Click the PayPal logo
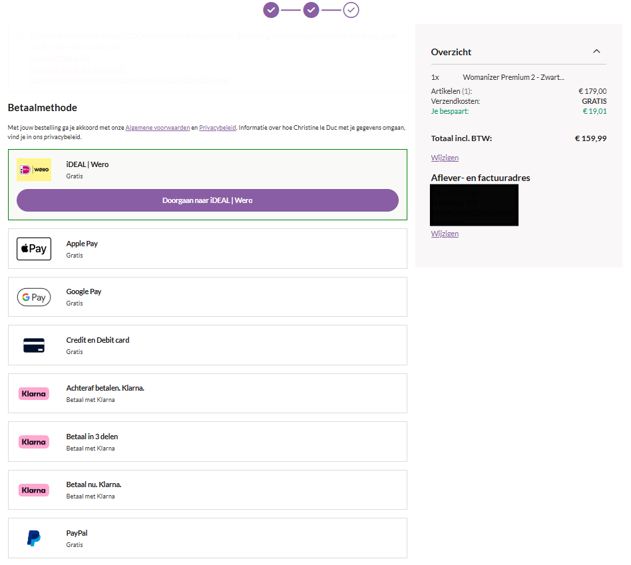Viewport: 631px width, 565px height. [x=34, y=538]
